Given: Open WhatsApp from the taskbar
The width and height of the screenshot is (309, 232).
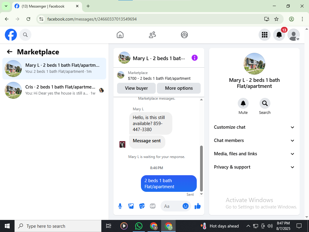Looking at the screenshot, I should [139, 226].
